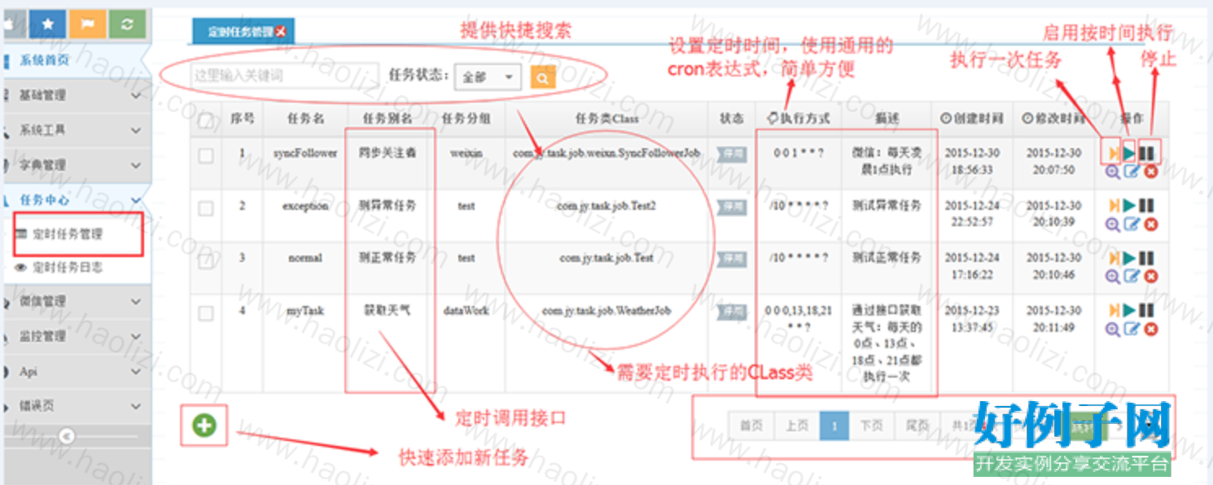Viewport: 1213px width, 485px height.
Task: Pause the syncFollower task
Action: [1146, 152]
